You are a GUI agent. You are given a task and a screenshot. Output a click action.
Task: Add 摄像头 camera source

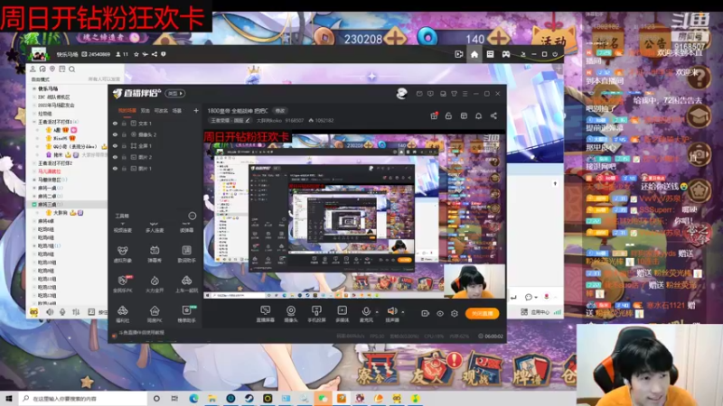pos(291,314)
